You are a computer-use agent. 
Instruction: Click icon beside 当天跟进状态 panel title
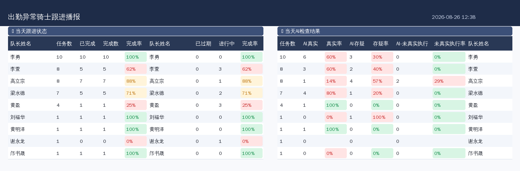13,31
